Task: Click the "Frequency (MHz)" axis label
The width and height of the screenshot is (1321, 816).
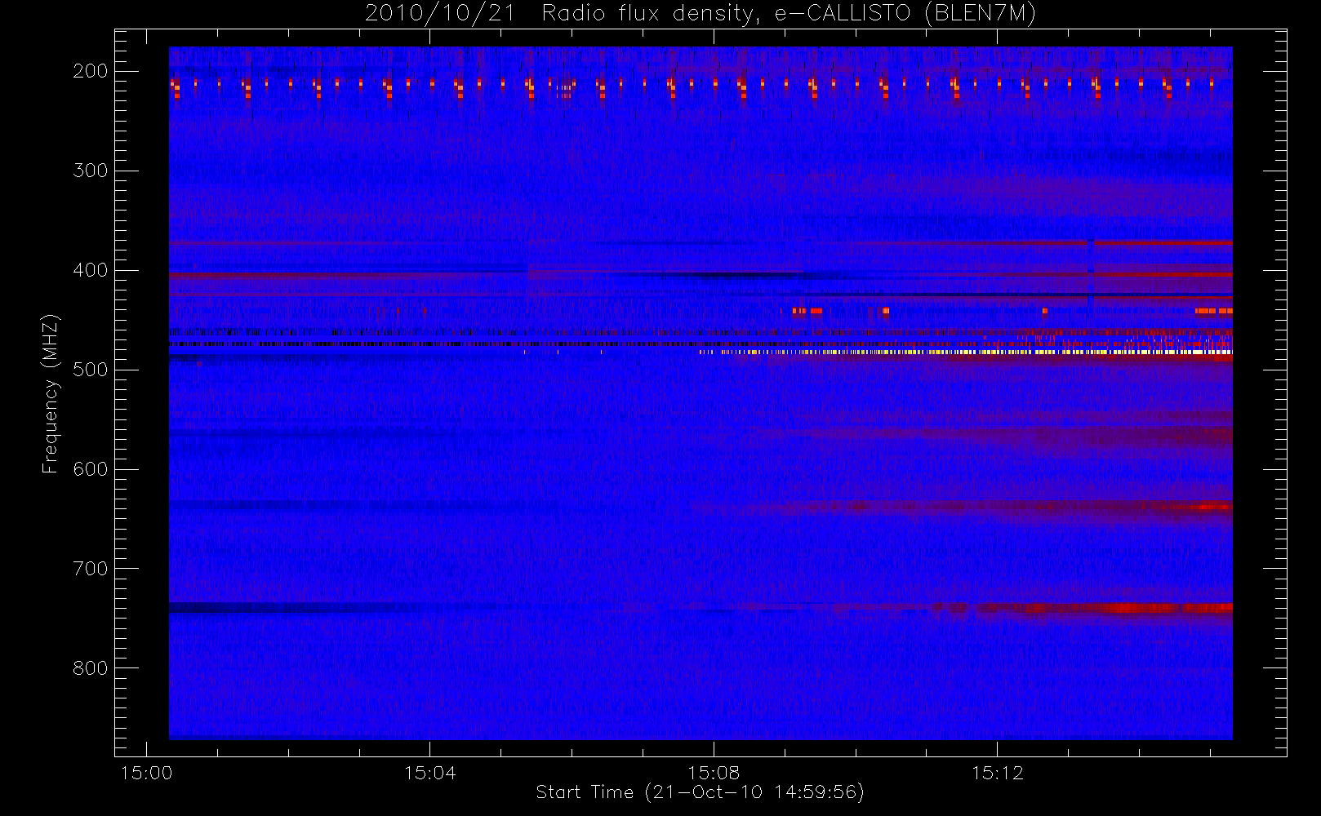Action: [x=51, y=393]
